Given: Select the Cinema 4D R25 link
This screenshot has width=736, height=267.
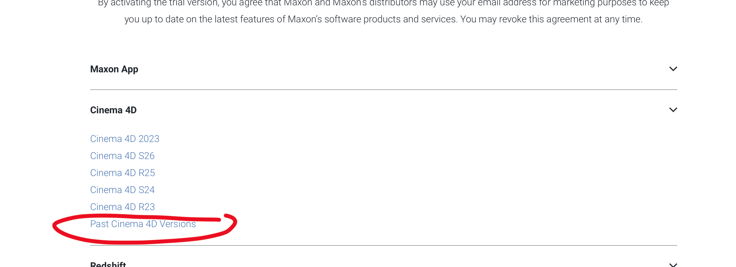Looking at the screenshot, I should click(x=122, y=173).
